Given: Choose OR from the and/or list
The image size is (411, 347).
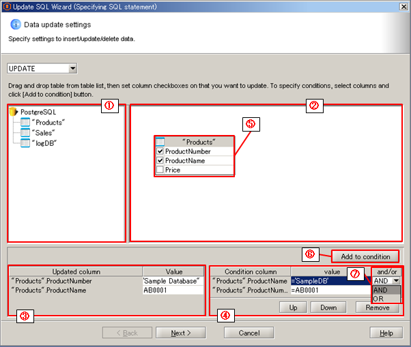Looking at the screenshot, I should coord(380,299).
